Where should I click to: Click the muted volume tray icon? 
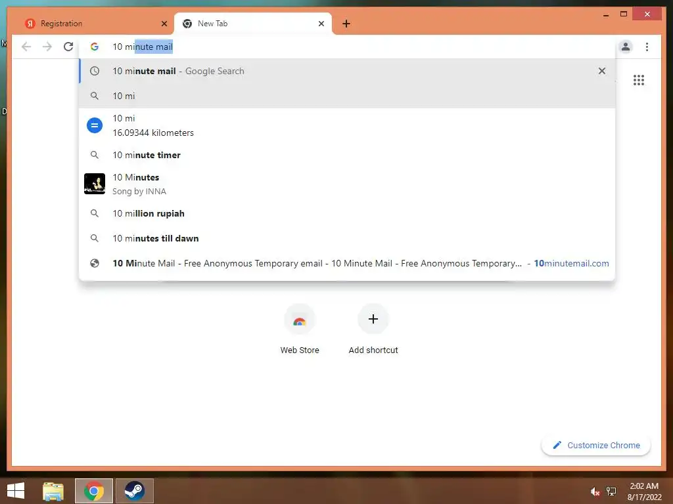pos(594,492)
